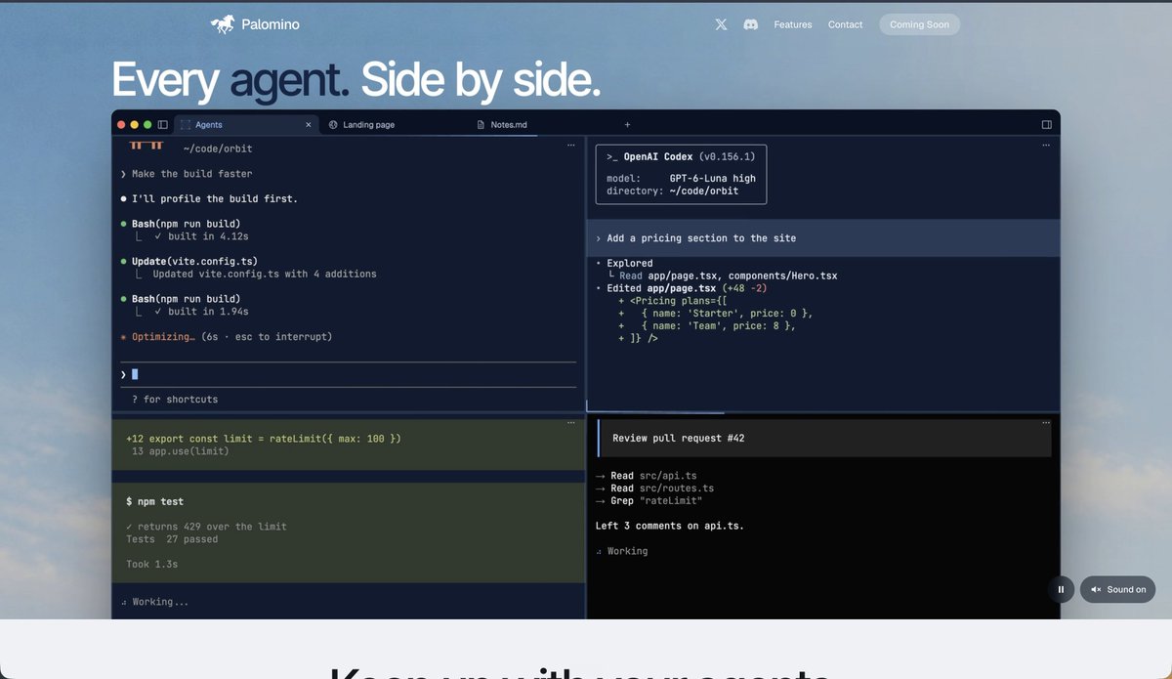The height and width of the screenshot is (679, 1172).
Task: Close the Agents tab
Action: (309, 125)
